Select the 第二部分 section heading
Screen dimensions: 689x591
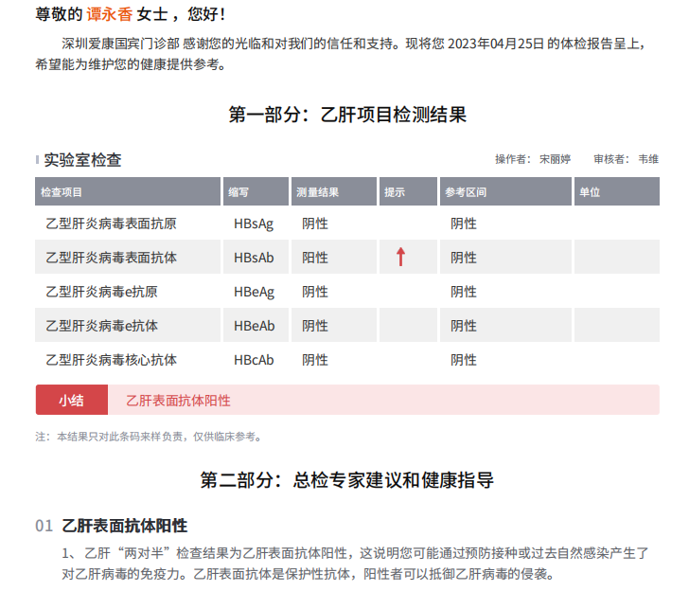click(347, 479)
